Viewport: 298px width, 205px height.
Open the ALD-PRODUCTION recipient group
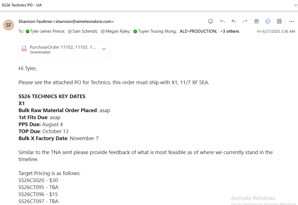coord(198,31)
